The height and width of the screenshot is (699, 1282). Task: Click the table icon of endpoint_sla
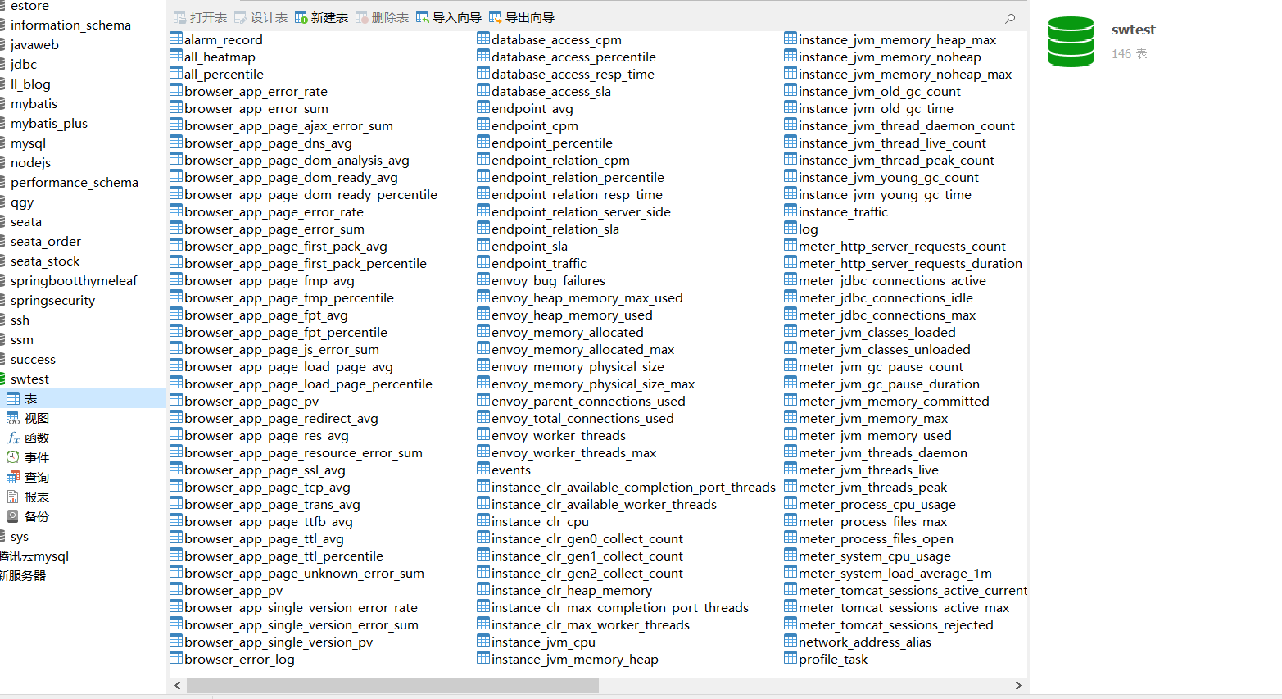coord(483,245)
